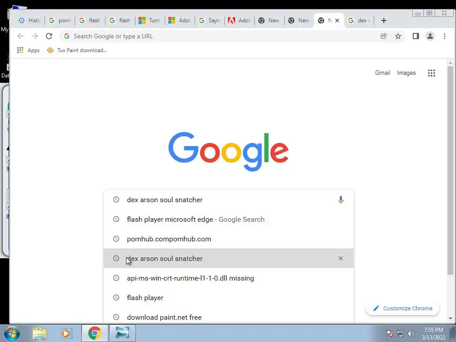456x342 pixels.
Task: Click the Google search box text
Action: (165, 200)
